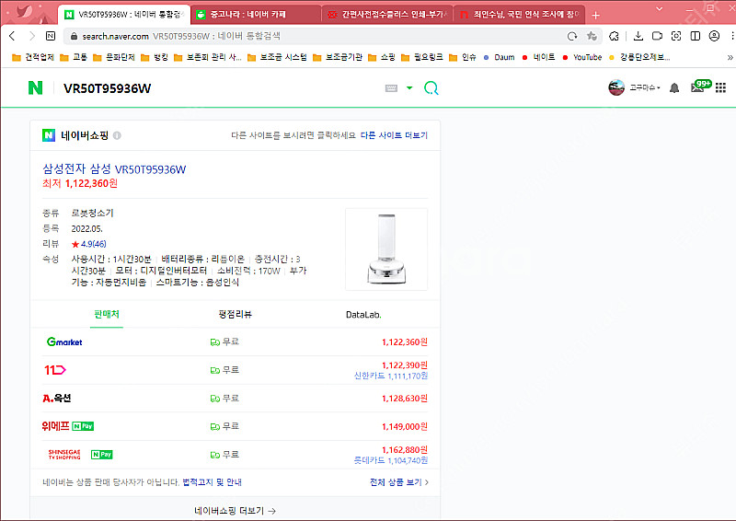The image size is (736, 521).
Task: Open the 보조금 시스템 bookmarks folder
Action: [x=277, y=57]
